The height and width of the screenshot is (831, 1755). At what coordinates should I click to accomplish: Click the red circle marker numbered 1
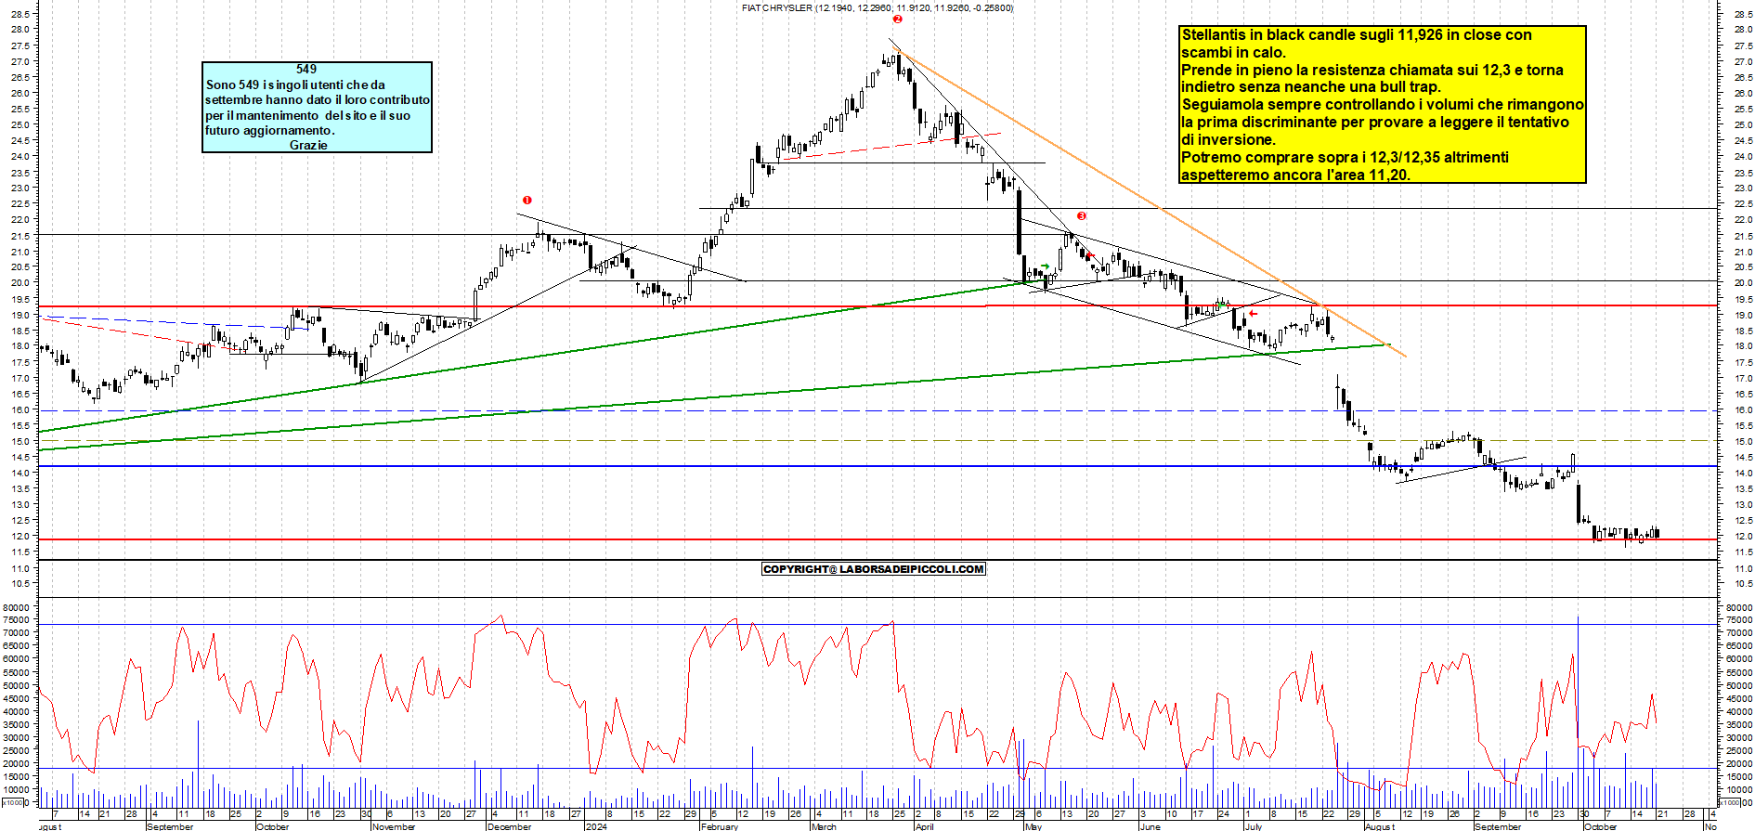(527, 200)
